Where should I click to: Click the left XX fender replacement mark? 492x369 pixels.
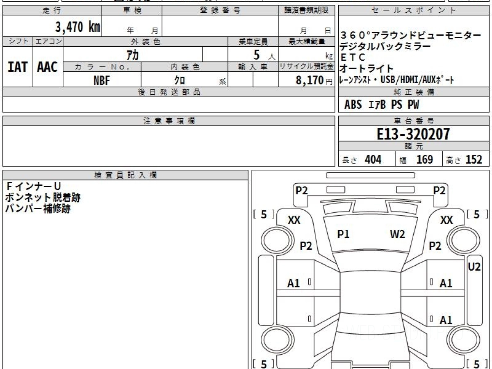tap(294, 220)
